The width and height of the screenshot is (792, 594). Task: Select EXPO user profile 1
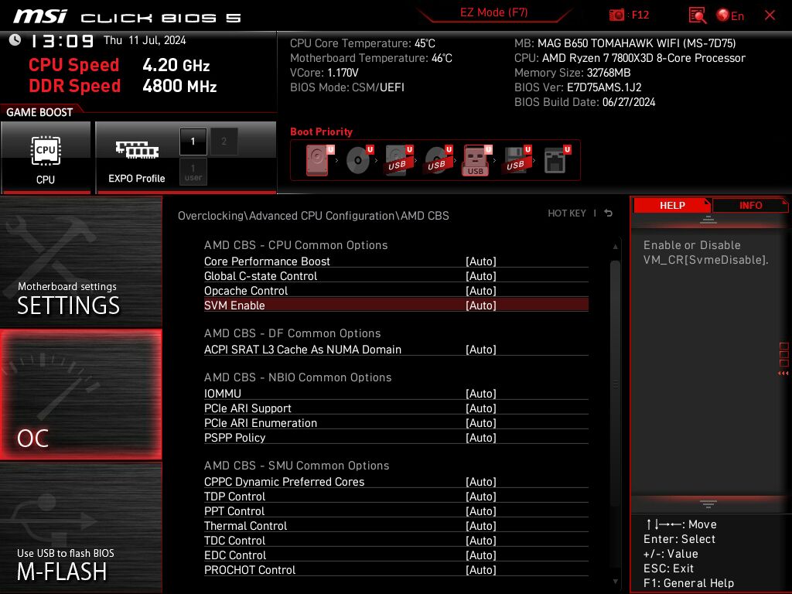click(193, 172)
